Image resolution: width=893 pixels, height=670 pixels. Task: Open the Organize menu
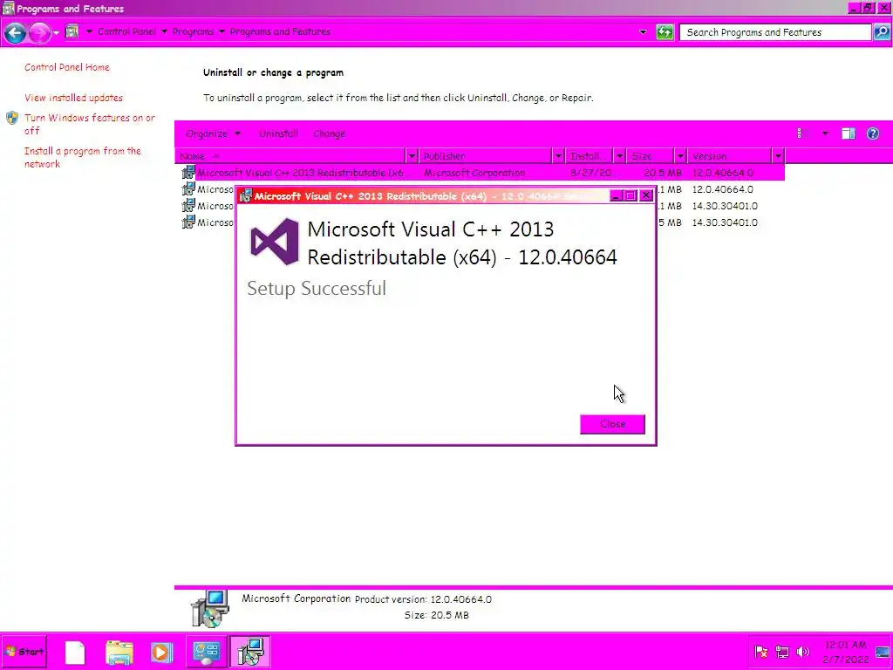click(x=213, y=133)
